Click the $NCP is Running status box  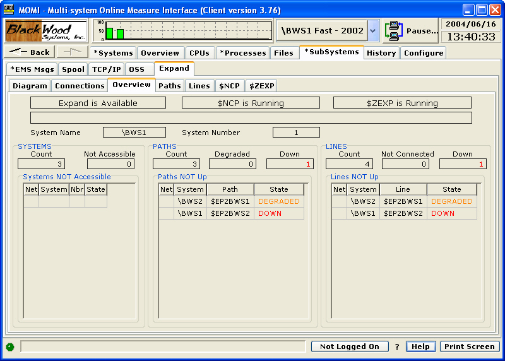click(x=251, y=103)
